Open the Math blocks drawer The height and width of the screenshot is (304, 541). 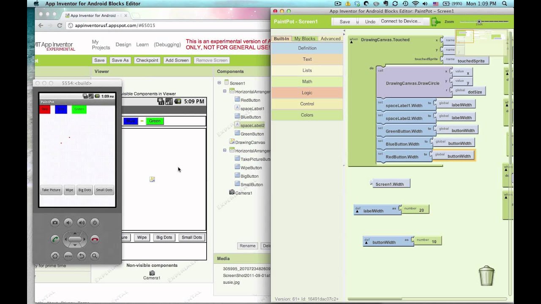point(307,81)
